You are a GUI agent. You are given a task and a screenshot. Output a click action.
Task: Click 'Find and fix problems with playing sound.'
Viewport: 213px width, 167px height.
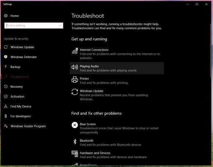108,70
